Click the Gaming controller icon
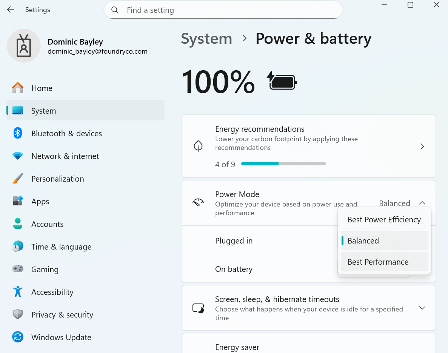 coord(18,269)
